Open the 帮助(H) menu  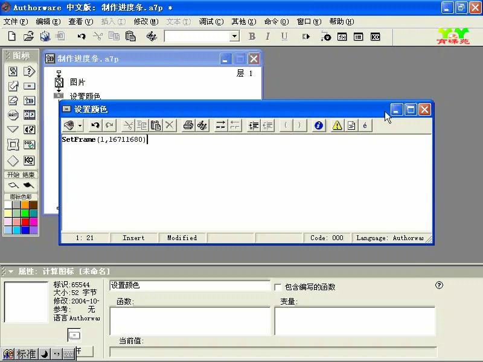point(342,22)
